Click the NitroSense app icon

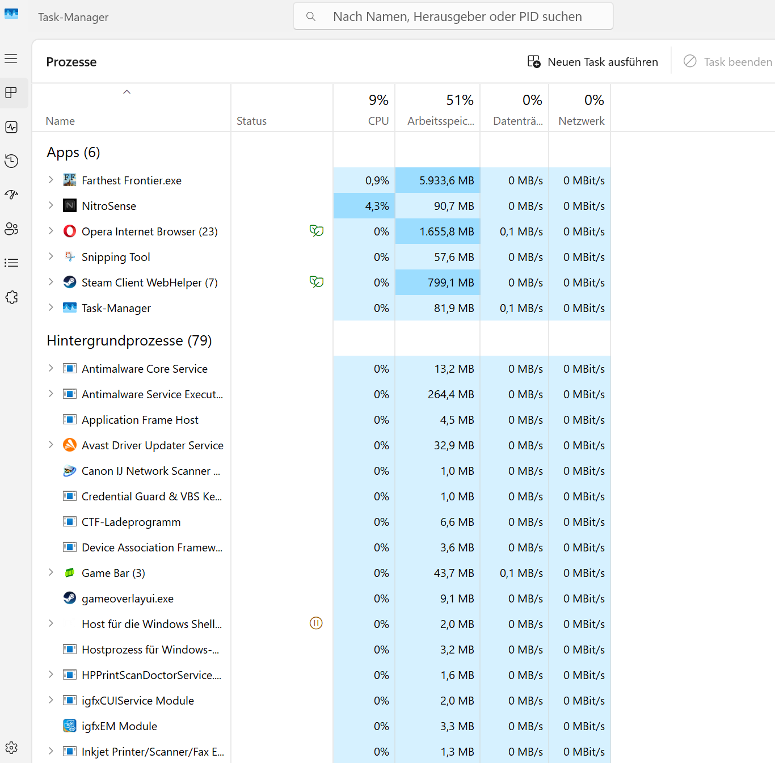click(x=70, y=205)
